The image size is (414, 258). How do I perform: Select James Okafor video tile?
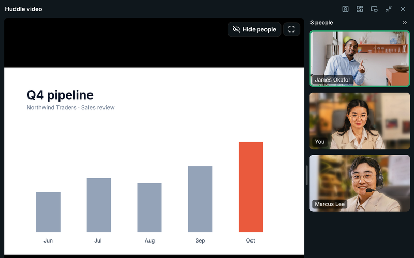tap(360, 59)
